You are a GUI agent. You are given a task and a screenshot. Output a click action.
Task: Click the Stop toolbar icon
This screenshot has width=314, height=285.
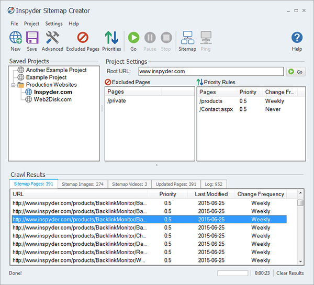(x=166, y=38)
